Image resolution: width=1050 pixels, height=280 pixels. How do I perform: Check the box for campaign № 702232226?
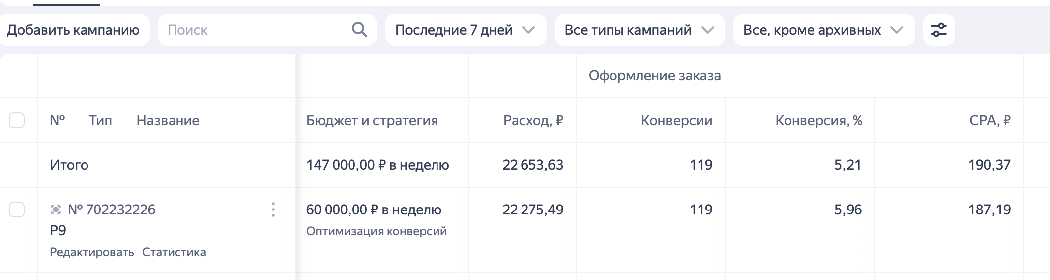pos(17,210)
